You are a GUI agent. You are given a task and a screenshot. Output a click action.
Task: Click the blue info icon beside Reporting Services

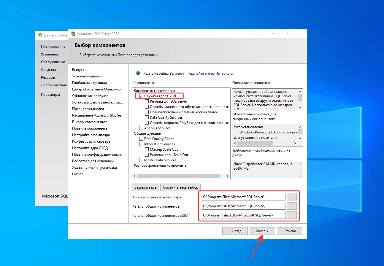click(138, 73)
